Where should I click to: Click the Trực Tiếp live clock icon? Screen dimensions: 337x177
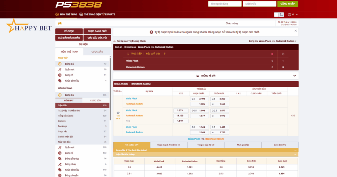click(x=128, y=54)
